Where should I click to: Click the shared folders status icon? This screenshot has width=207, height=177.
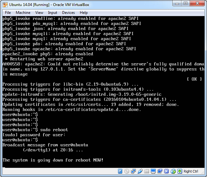[x=146, y=171]
